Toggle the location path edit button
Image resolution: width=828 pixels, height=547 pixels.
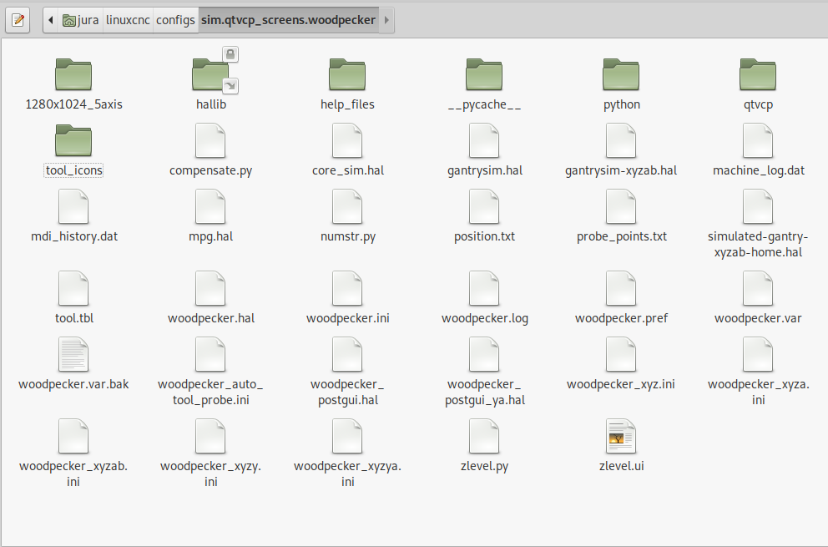coord(18,20)
